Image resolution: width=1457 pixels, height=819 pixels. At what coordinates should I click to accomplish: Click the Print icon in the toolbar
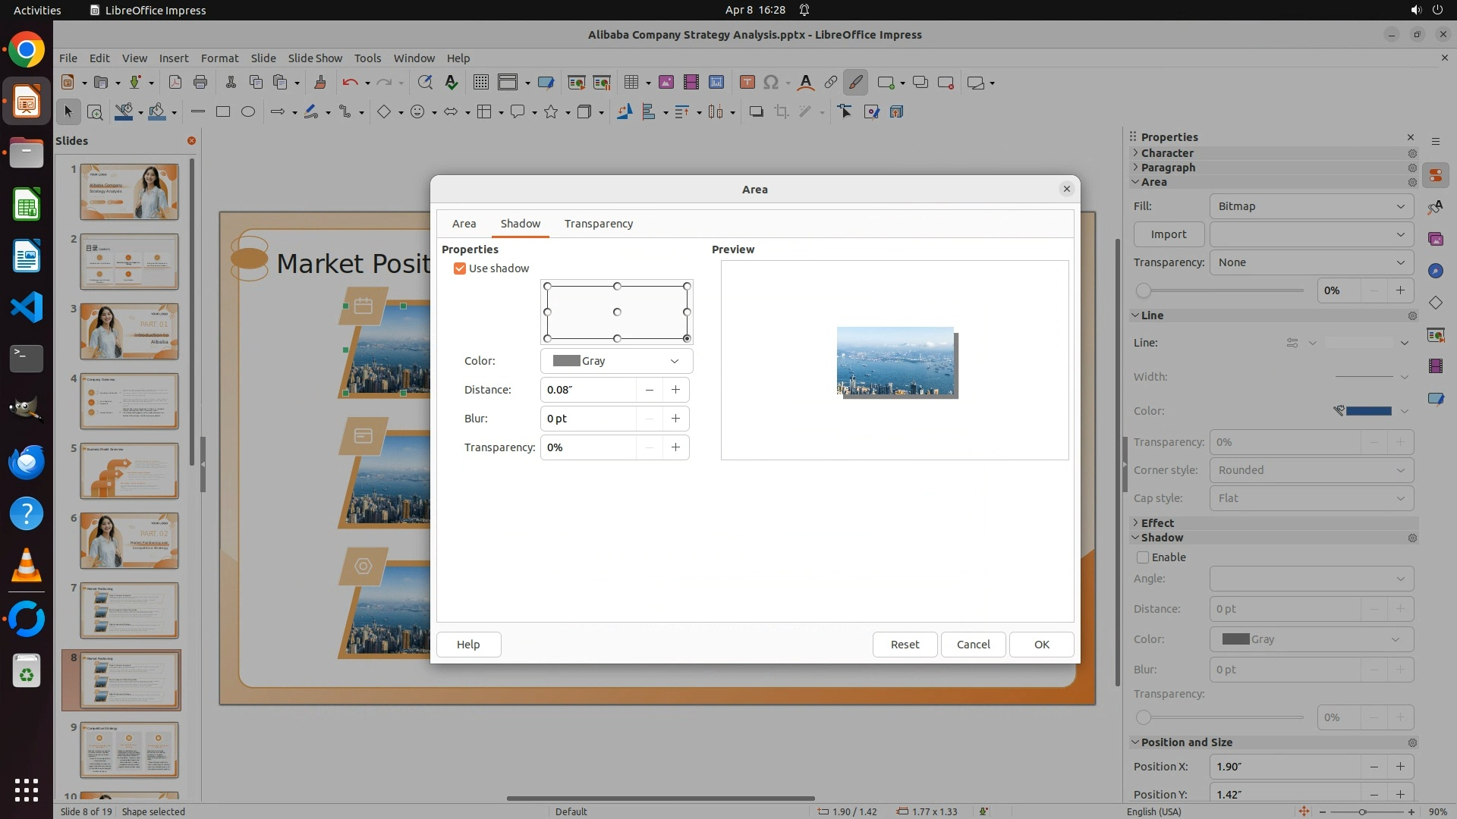[x=200, y=83]
